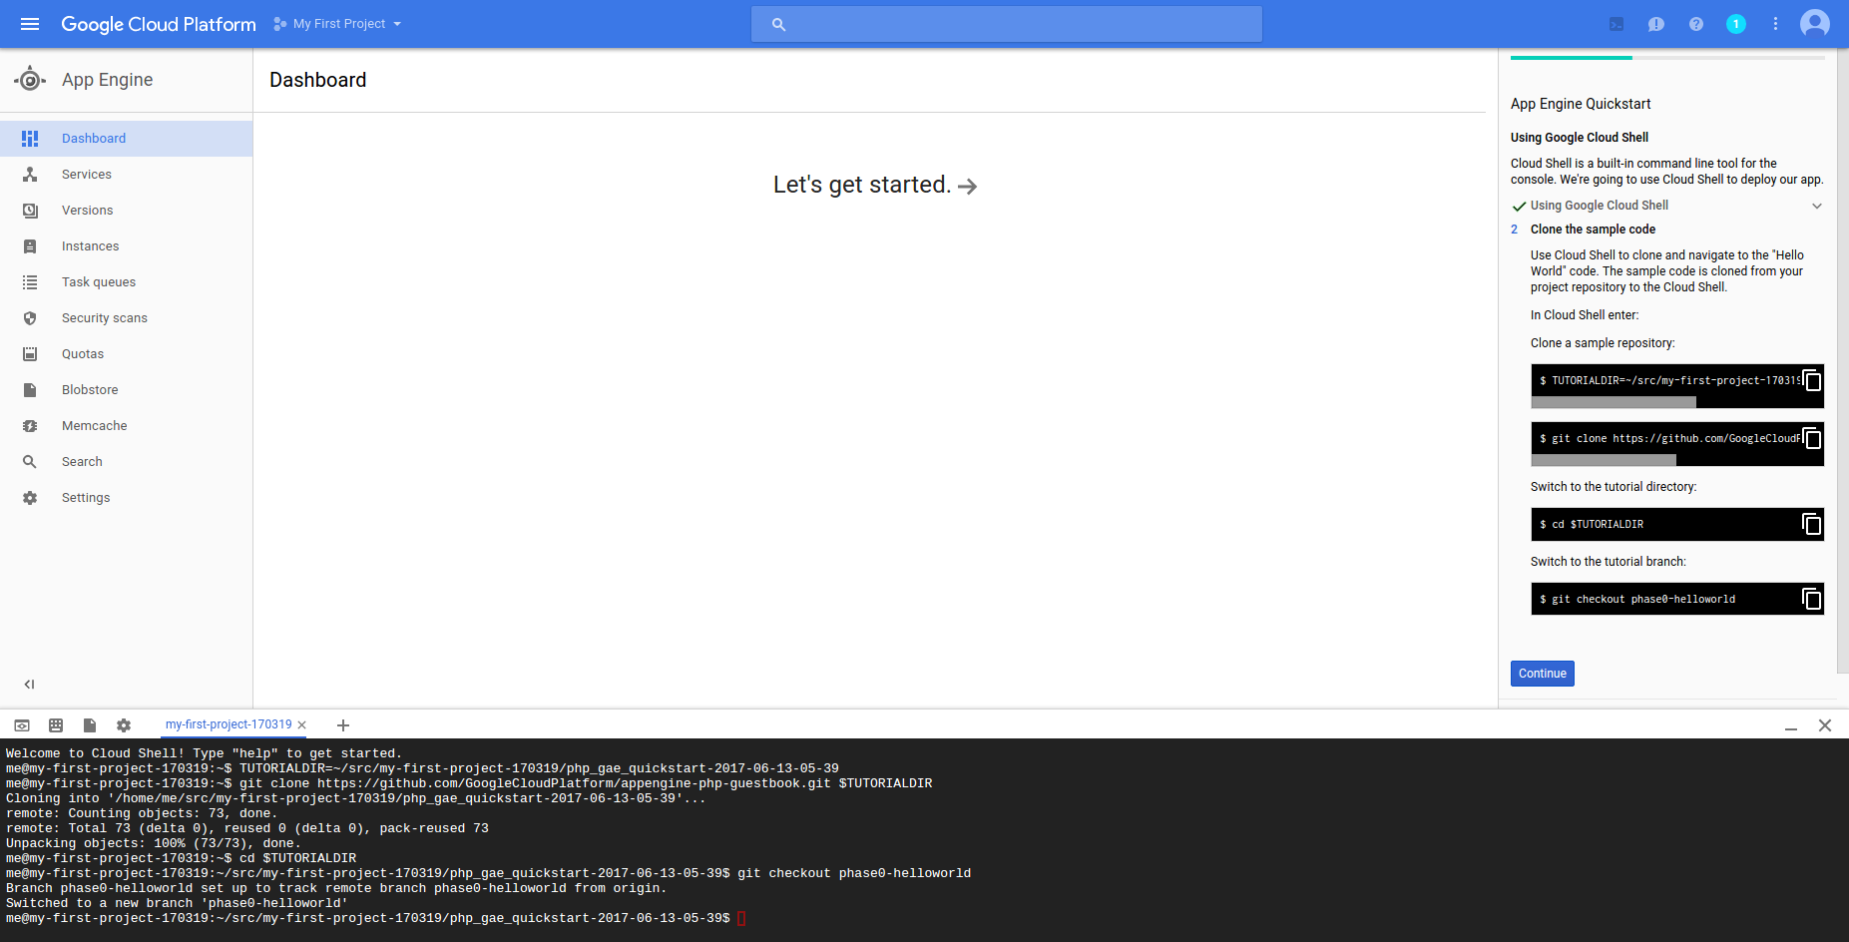Open the user account avatar

pos(1815,24)
